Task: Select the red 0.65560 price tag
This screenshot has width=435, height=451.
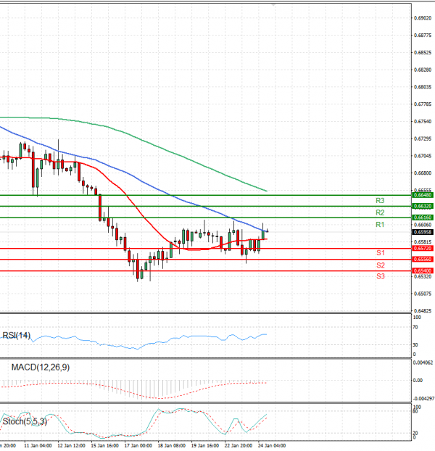Action: [423, 259]
